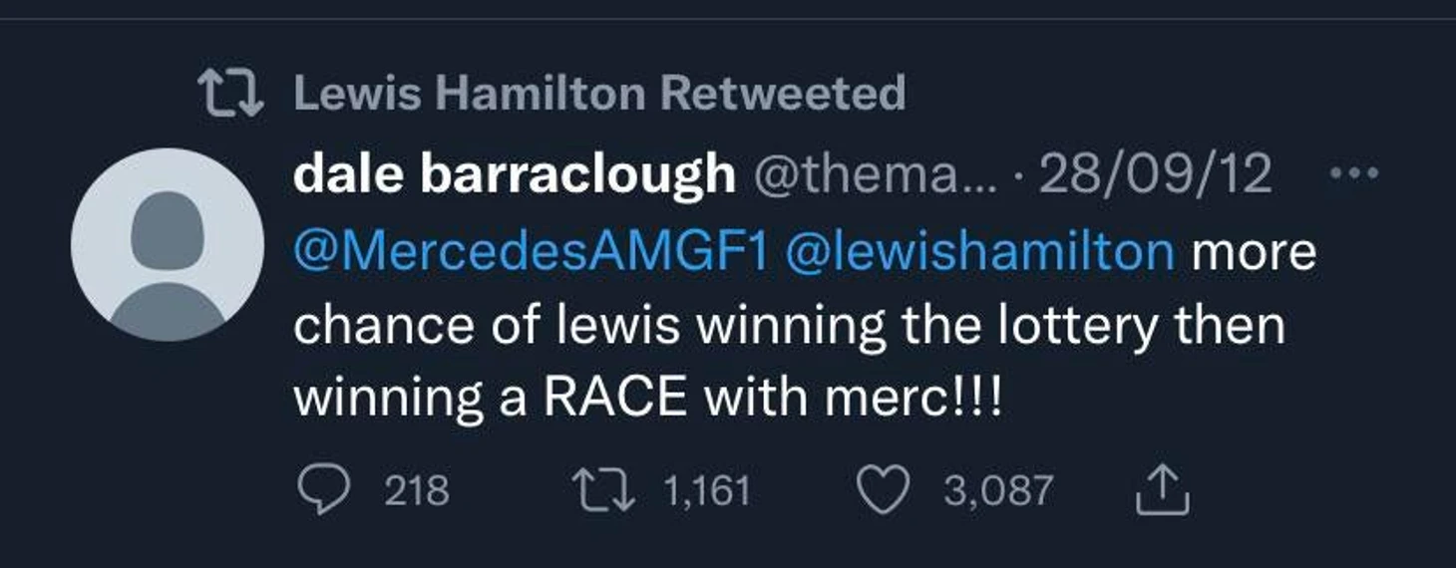
Task: Open the tweet via the 28/09/12 date
Action: [x=1155, y=175]
